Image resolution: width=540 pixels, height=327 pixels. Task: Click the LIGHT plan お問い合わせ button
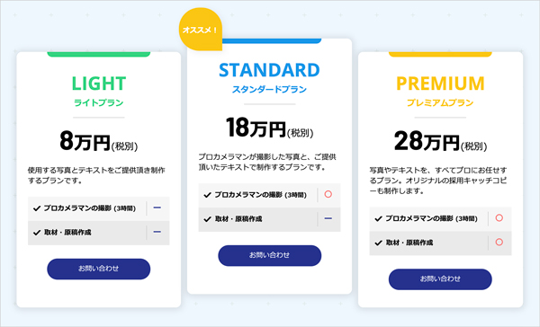[98, 269]
